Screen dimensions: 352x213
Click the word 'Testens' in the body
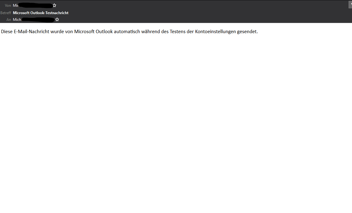tap(178, 32)
